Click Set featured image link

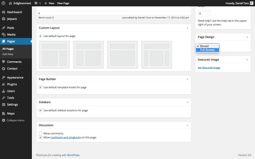pyautogui.click(x=209, y=68)
